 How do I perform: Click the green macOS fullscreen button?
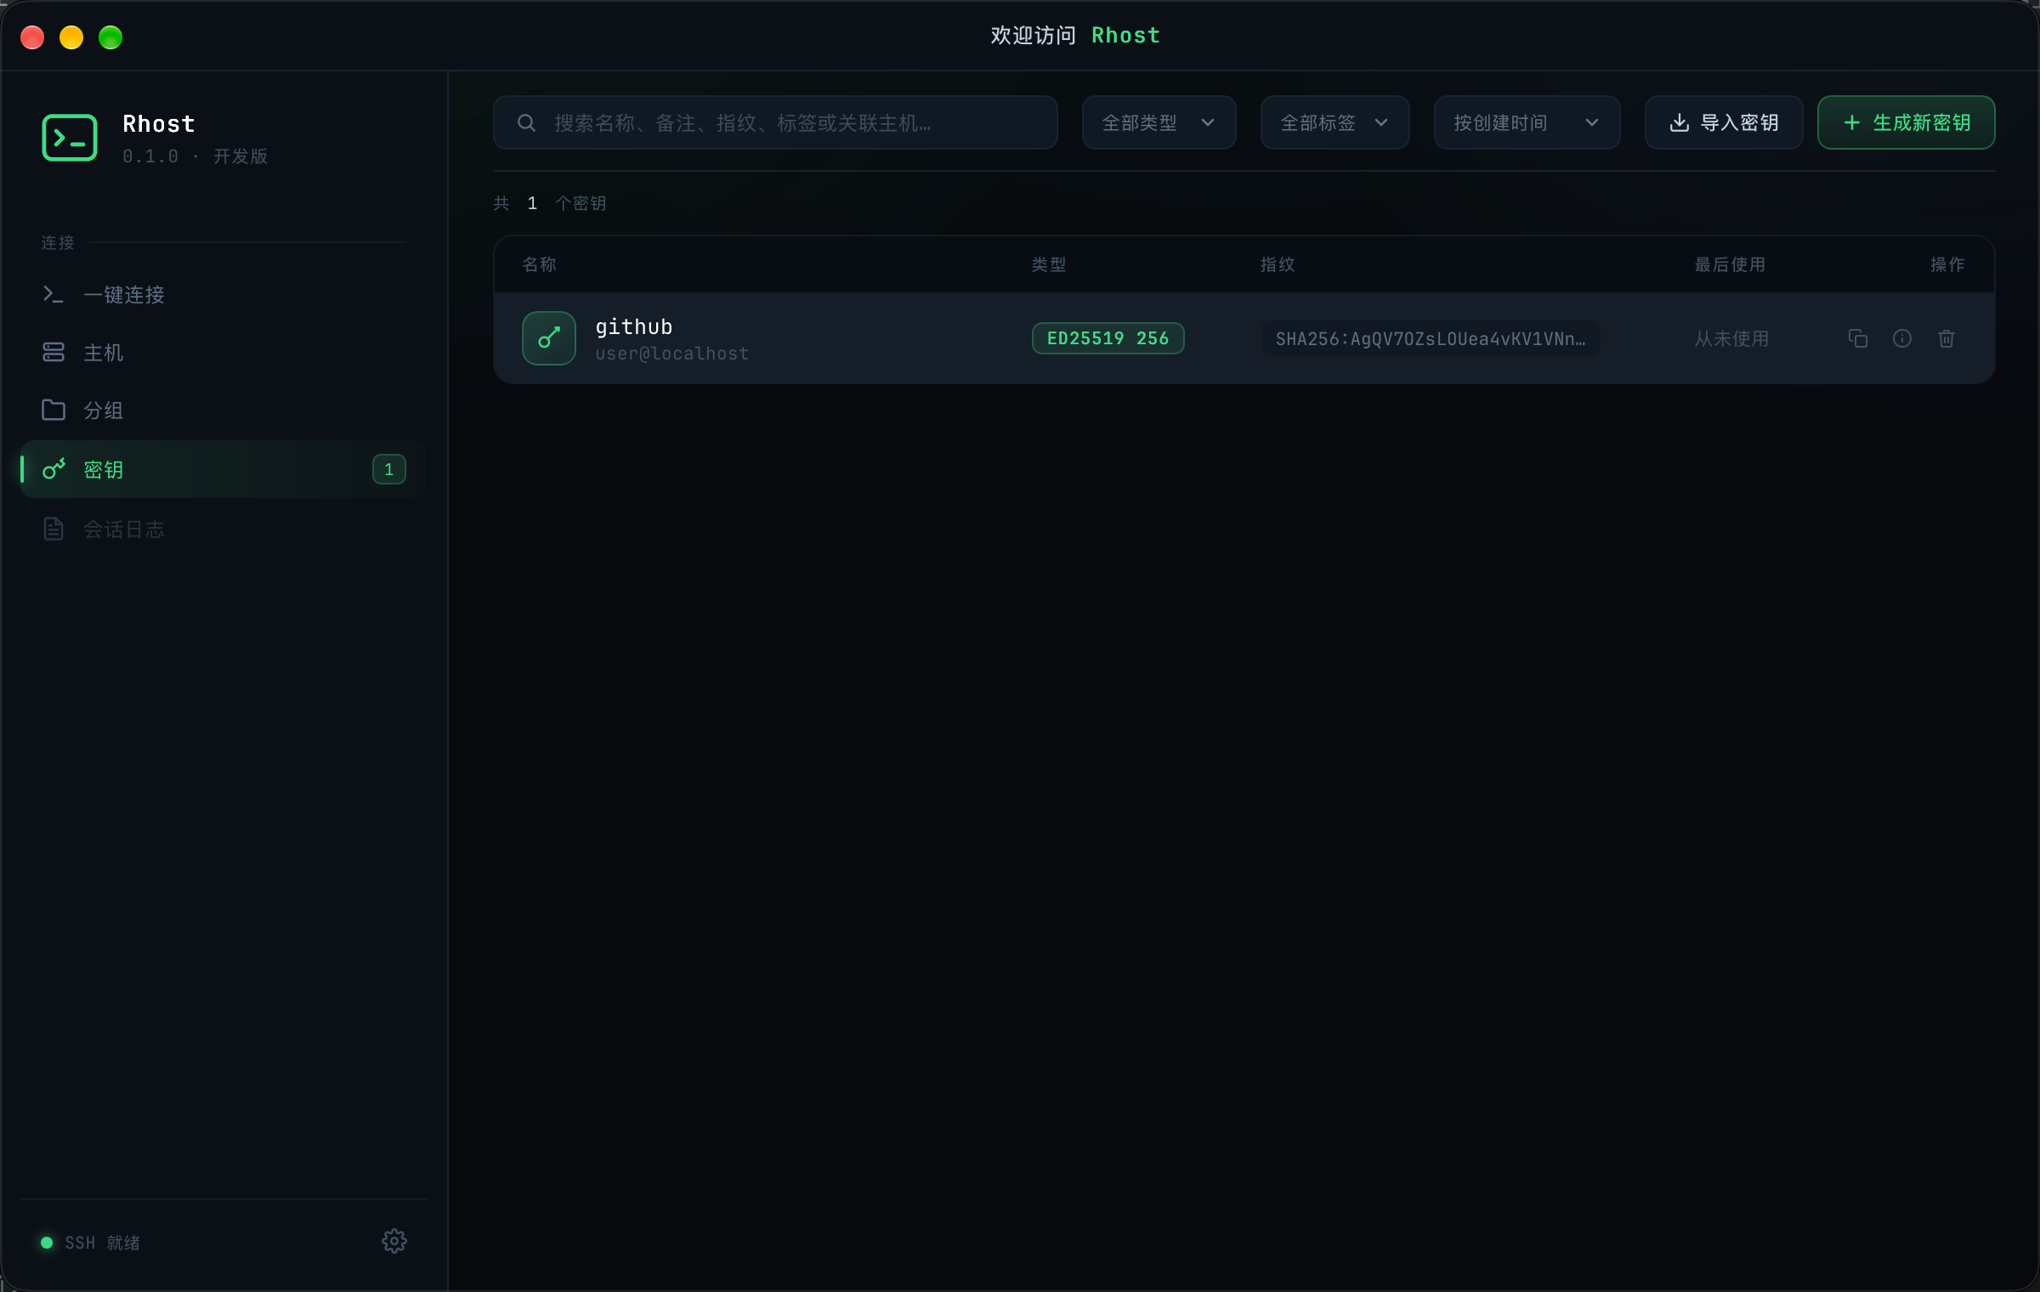(x=110, y=37)
